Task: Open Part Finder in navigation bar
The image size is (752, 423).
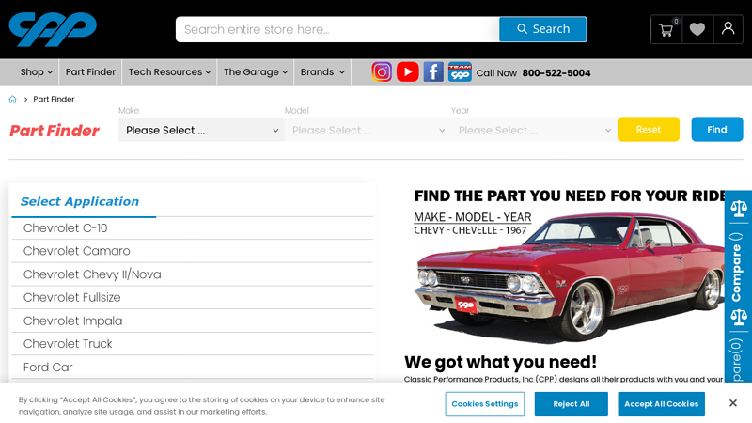Action: pos(90,72)
